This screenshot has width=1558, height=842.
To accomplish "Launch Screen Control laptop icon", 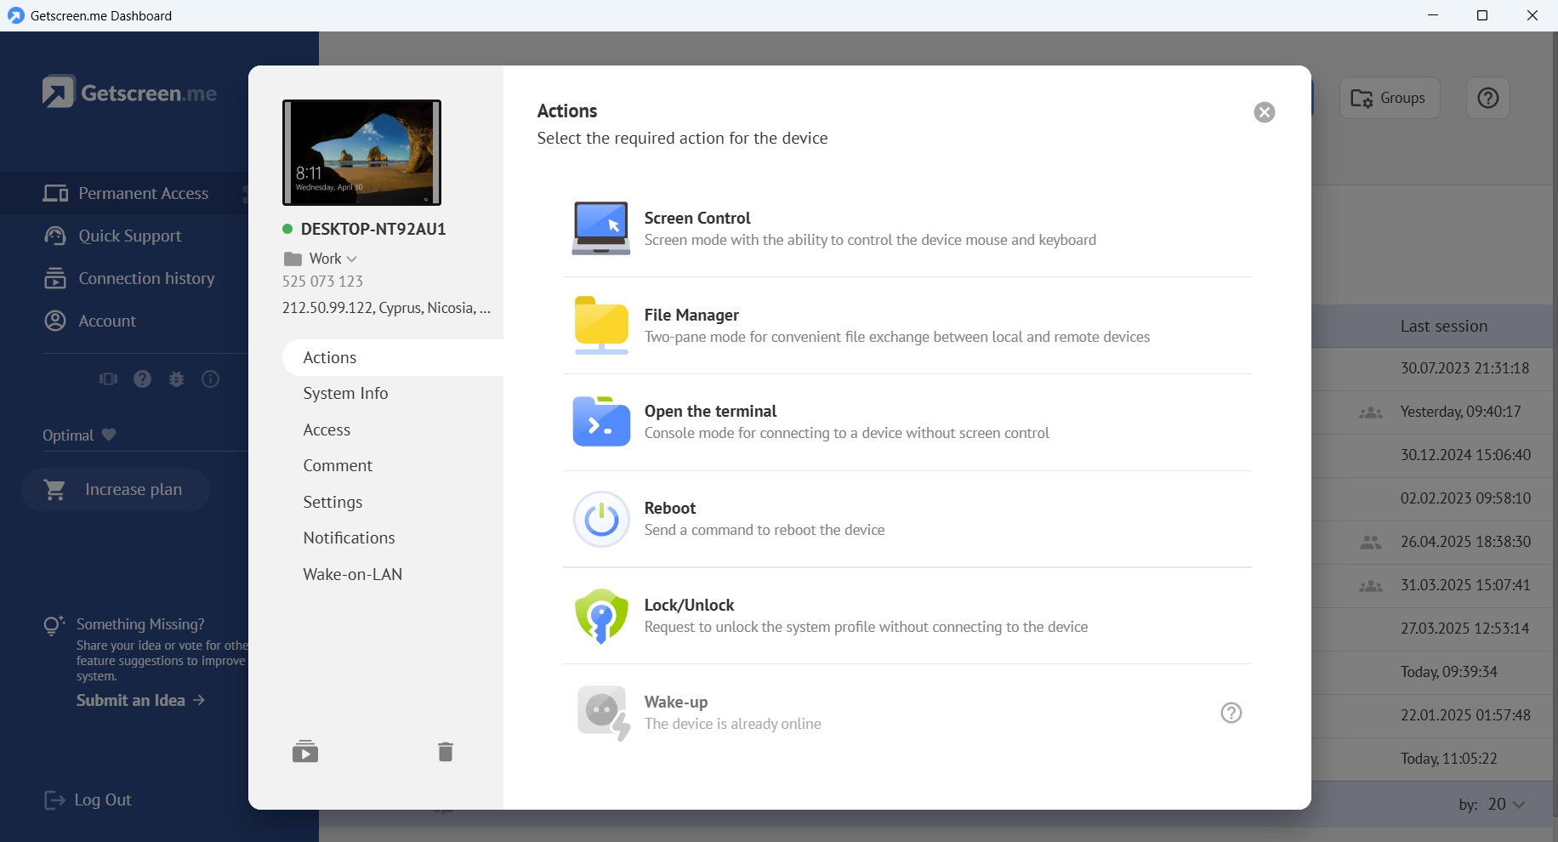I will pyautogui.click(x=600, y=228).
